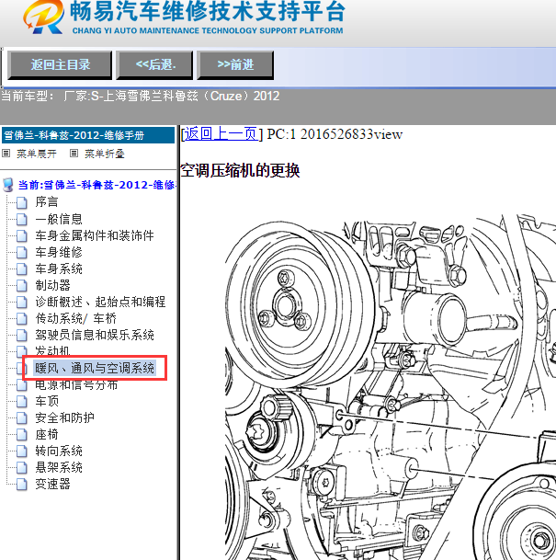Screen dimensions: 556x560
Task: Click the page icon beside 安全和防护
Action: (x=22, y=417)
